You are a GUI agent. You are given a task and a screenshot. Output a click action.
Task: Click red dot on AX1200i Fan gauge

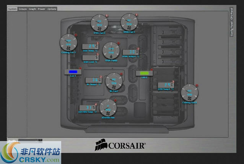coord(115,101)
